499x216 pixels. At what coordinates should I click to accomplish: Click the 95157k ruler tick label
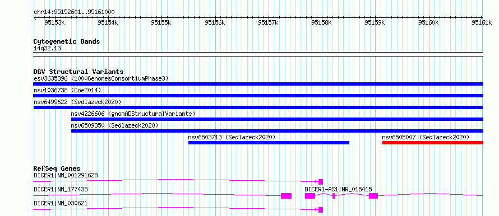[269, 22]
